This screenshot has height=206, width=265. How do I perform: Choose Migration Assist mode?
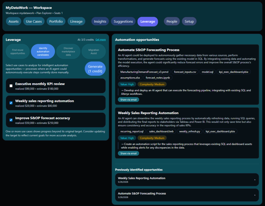click(94, 51)
